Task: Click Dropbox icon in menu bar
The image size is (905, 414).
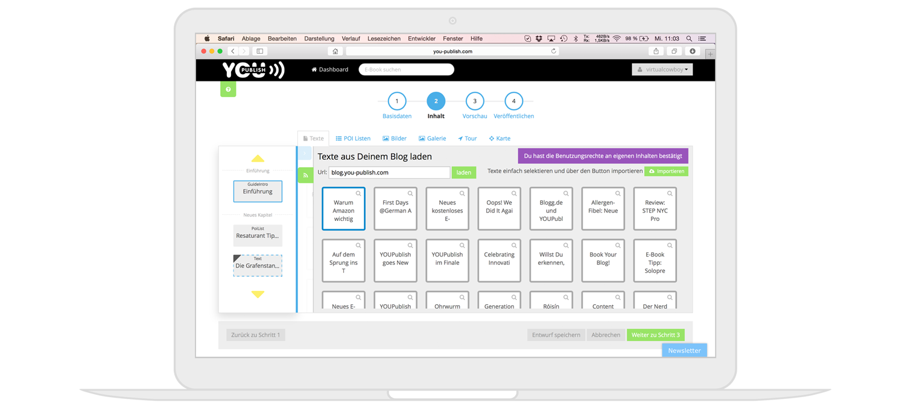Action: click(x=539, y=39)
